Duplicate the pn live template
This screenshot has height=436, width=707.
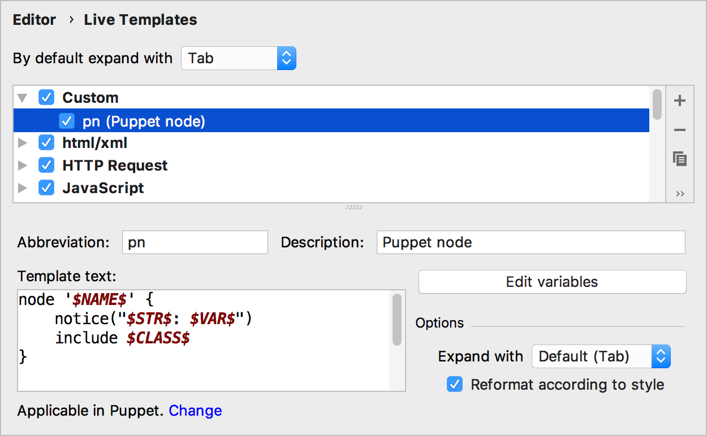[680, 159]
